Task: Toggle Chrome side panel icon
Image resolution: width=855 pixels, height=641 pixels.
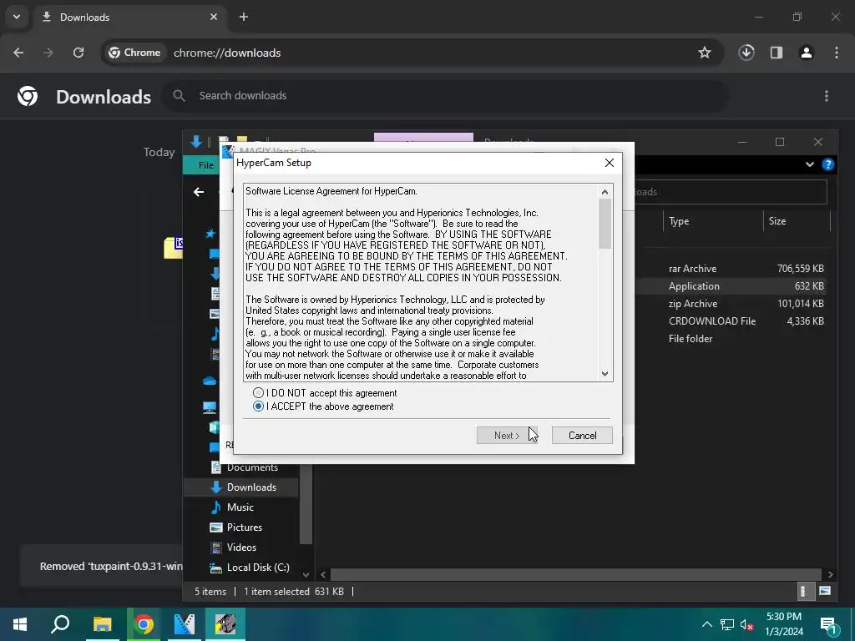Action: coord(777,53)
